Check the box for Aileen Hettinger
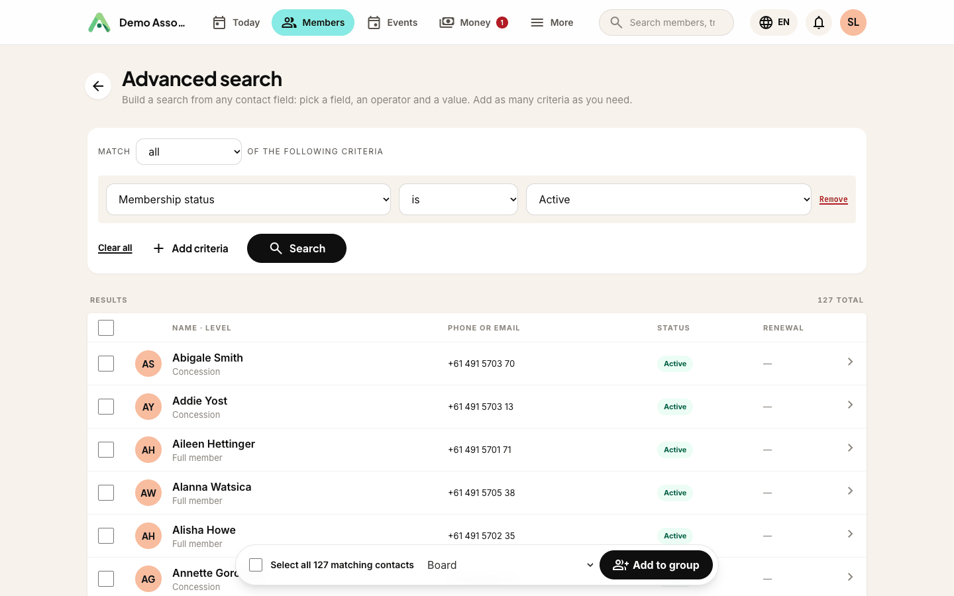 tap(106, 450)
